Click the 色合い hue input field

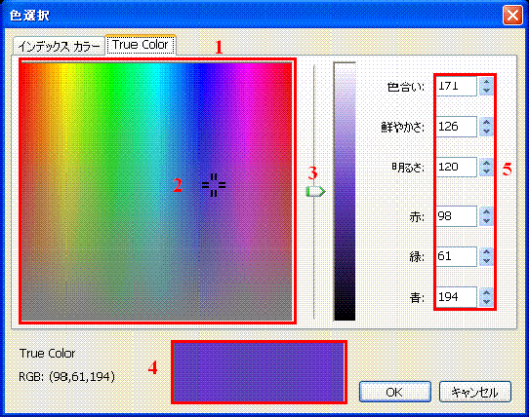coord(456,87)
